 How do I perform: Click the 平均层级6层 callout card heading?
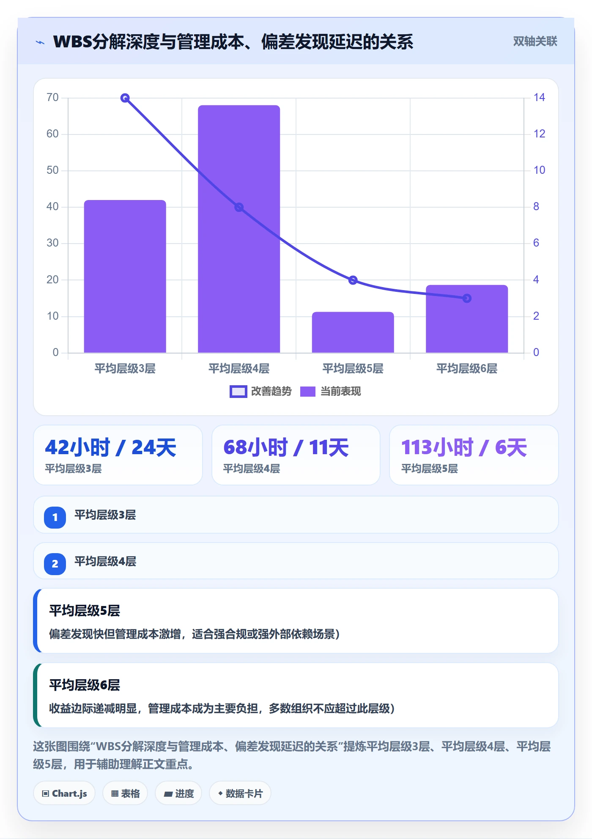[x=85, y=685]
